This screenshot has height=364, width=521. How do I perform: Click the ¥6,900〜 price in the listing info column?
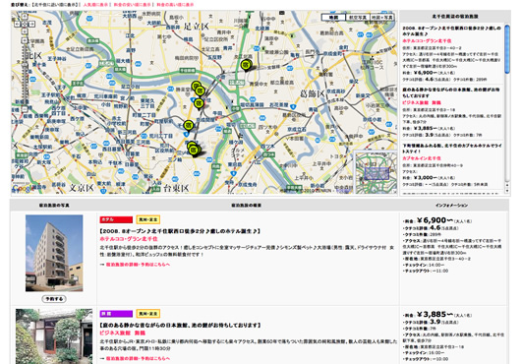434,220
